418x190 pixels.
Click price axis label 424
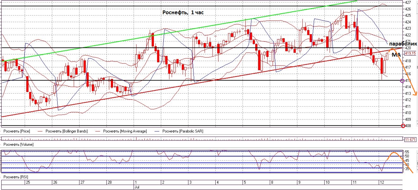408,22
